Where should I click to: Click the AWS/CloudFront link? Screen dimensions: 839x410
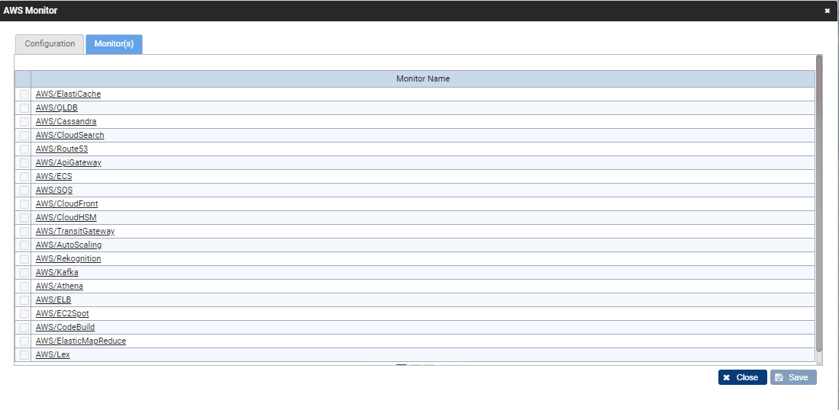67,204
